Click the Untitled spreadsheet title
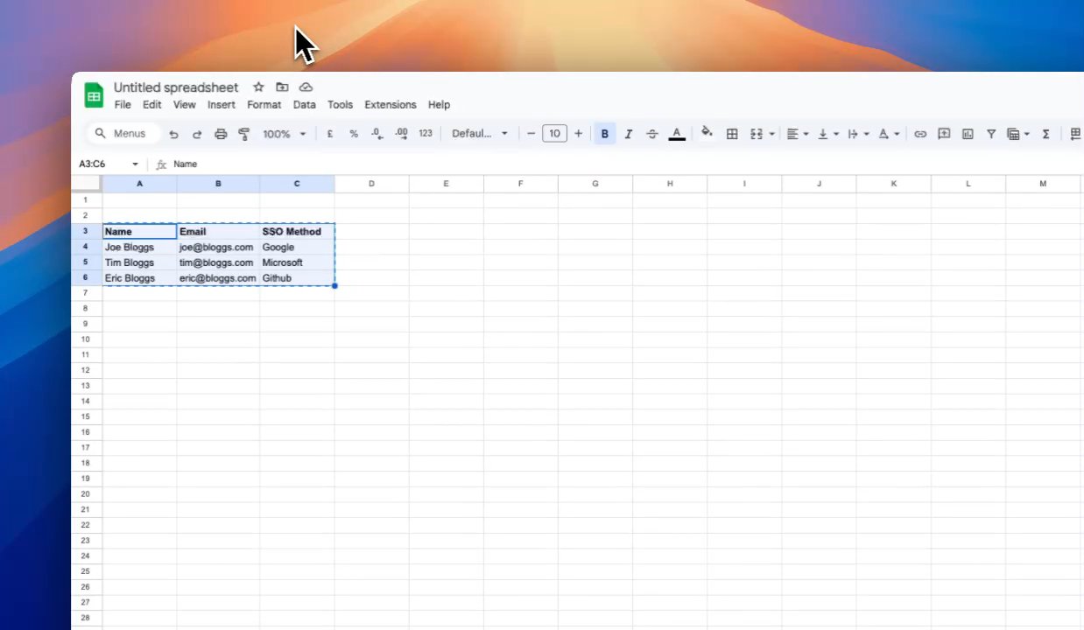This screenshot has width=1084, height=630. pyautogui.click(x=176, y=87)
